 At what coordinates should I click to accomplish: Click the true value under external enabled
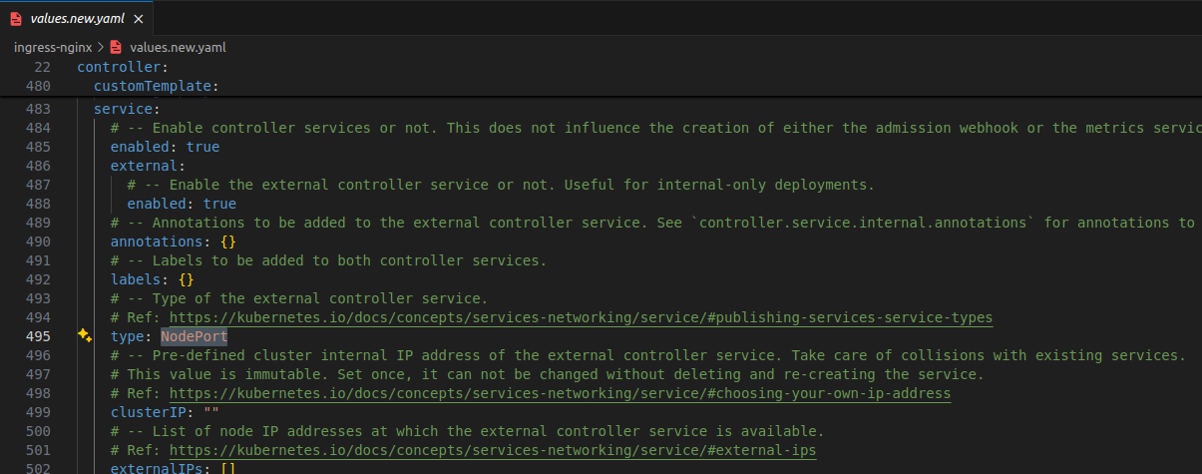218,204
